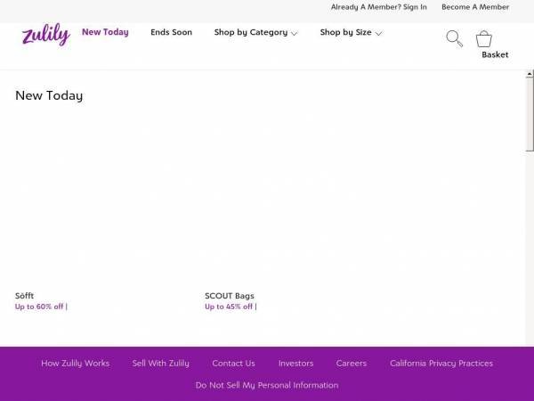Open California Privacy Practices link
The image size is (534, 401).
click(441, 364)
